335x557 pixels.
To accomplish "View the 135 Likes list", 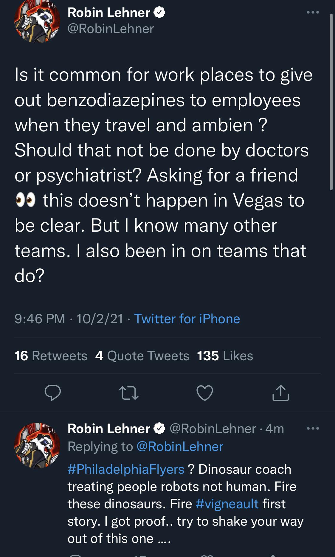I will [x=225, y=356].
